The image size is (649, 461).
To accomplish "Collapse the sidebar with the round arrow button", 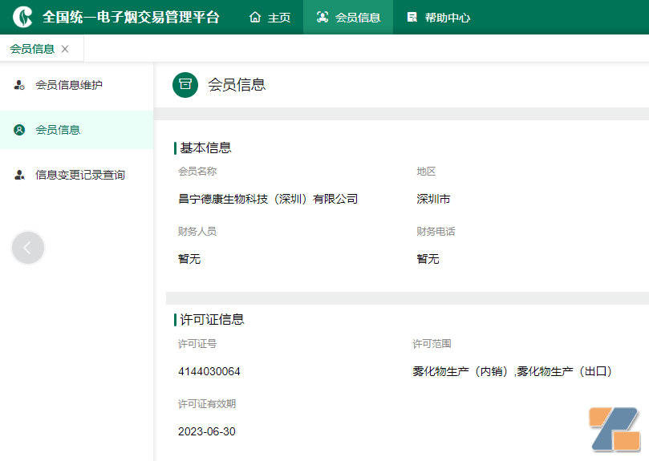I will (x=28, y=248).
